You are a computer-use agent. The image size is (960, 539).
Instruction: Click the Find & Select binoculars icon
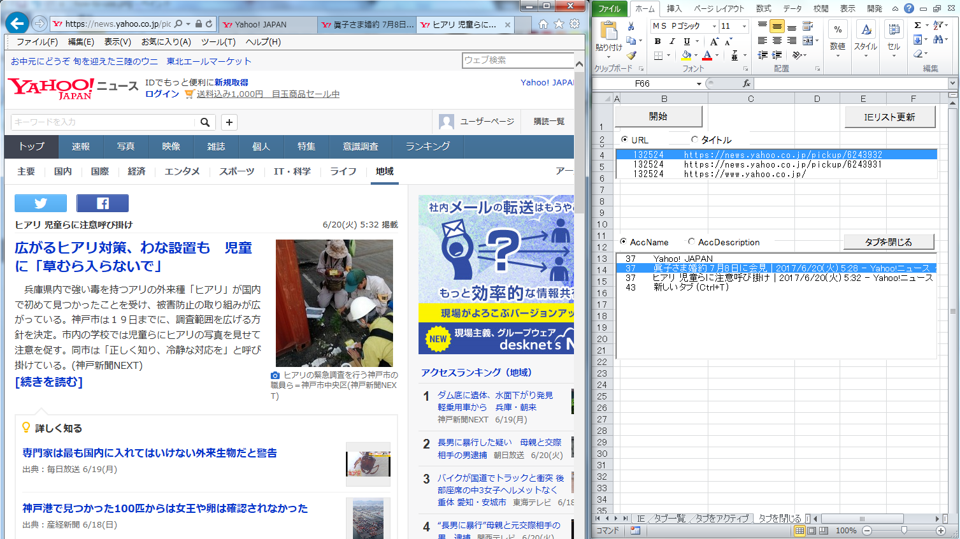pyautogui.click(x=939, y=40)
